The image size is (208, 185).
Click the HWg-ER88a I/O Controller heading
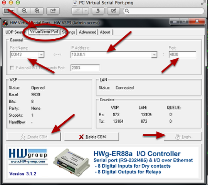[x=137, y=154]
